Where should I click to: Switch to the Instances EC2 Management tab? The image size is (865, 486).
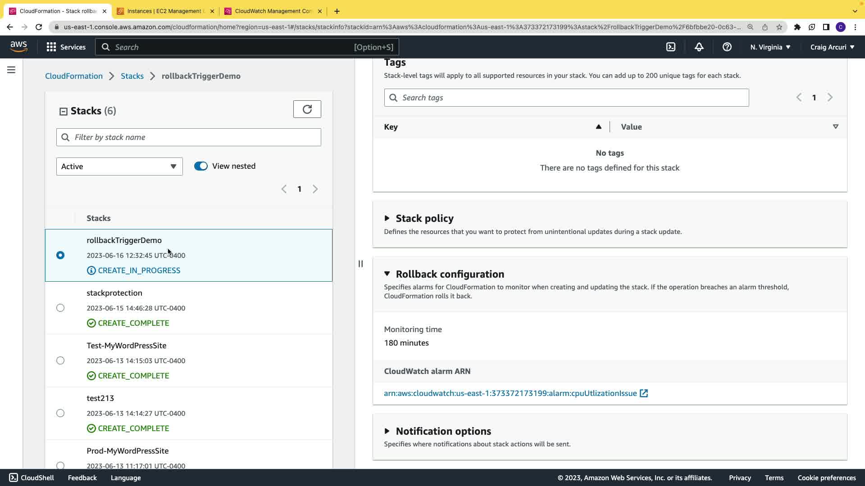coord(164,11)
